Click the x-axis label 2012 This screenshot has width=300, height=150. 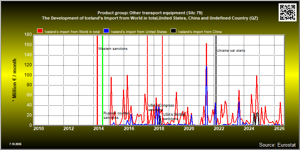point(69,128)
